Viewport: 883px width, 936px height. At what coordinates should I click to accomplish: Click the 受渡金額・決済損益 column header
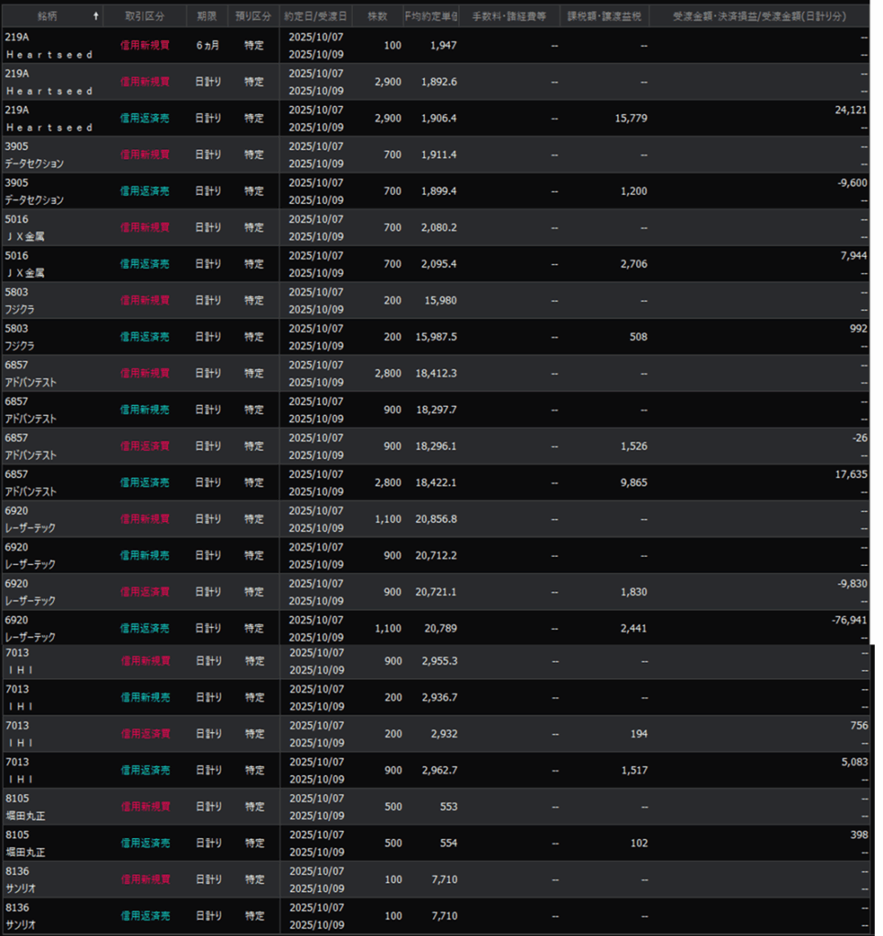(x=759, y=16)
